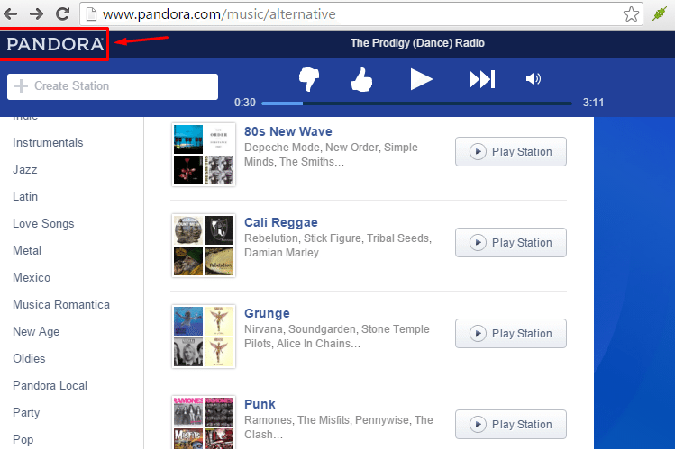The width and height of the screenshot is (675, 449).
Task: Select the Jazz genre
Action: (25, 170)
